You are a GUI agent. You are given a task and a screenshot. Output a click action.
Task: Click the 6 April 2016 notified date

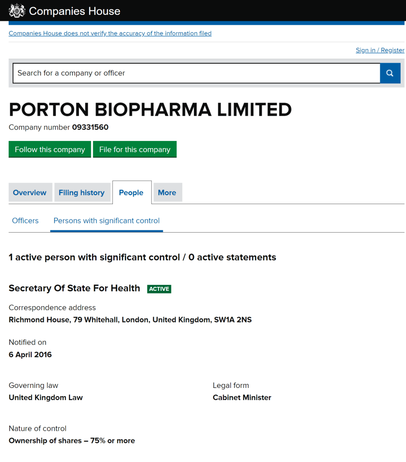click(30, 355)
